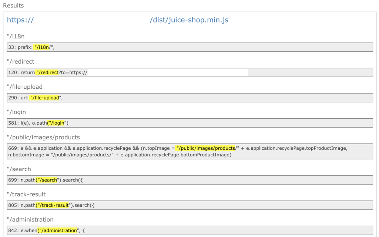This screenshot has width=379, height=237.
Task: Select the "/public/images/products heading
Action: point(43,137)
